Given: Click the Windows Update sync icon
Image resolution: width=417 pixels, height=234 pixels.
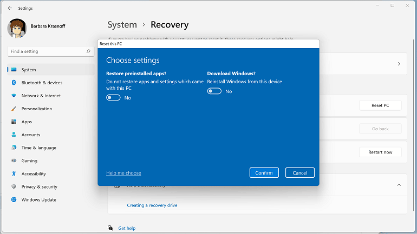Looking at the screenshot, I should (x=14, y=199).
